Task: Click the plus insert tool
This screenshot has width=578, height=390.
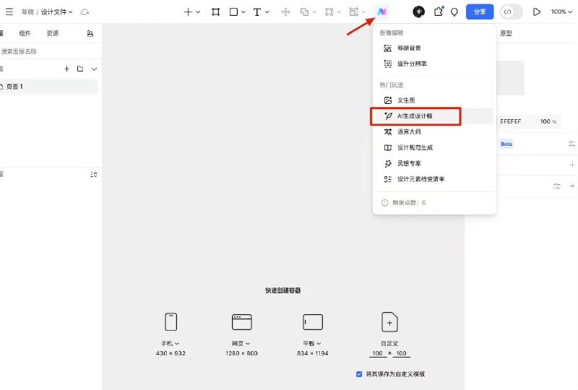Action: tap(188, 12)
